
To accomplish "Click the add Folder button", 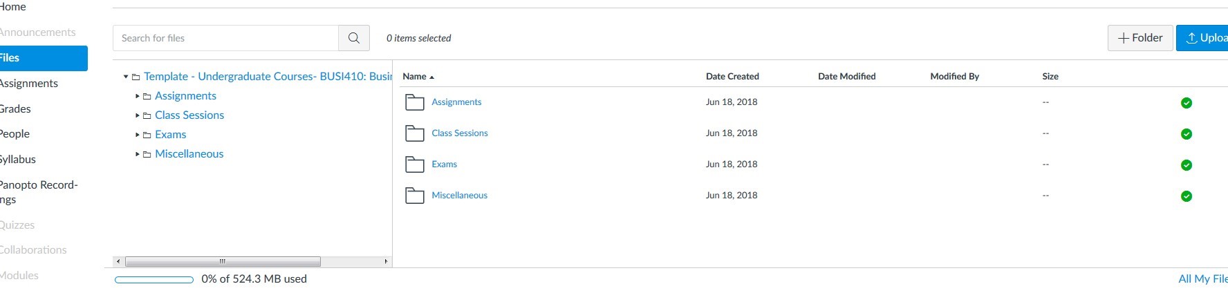I will pos(1139,38).
